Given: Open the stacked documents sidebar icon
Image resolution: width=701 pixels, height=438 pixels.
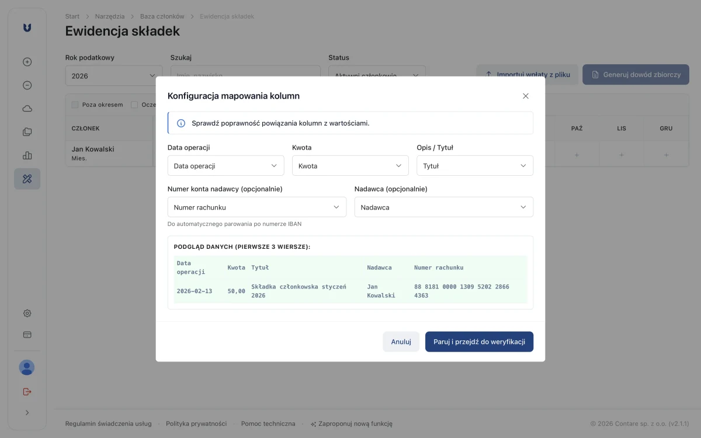Looking at the screenshot, I should click(x=27, y=132).
